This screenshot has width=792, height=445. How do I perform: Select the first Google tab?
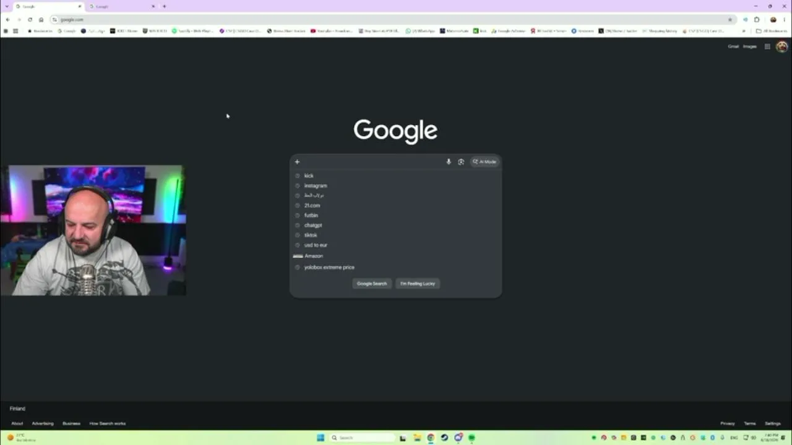click(x=48, y=6)
